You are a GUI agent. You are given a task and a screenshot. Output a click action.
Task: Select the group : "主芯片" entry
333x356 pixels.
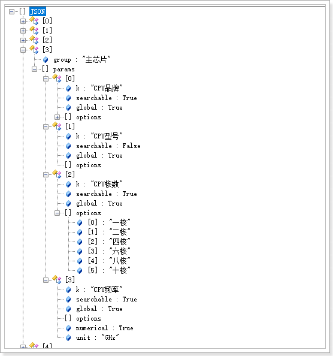(x=82, y=60)
